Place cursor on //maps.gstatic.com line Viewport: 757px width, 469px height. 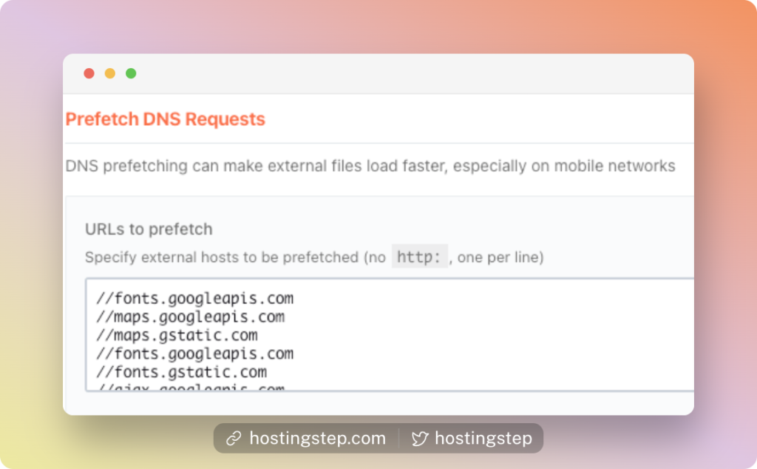click(177, 335)
